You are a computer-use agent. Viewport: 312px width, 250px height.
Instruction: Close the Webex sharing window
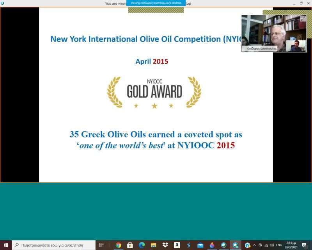pyautogui.click(x=308, y=3)
